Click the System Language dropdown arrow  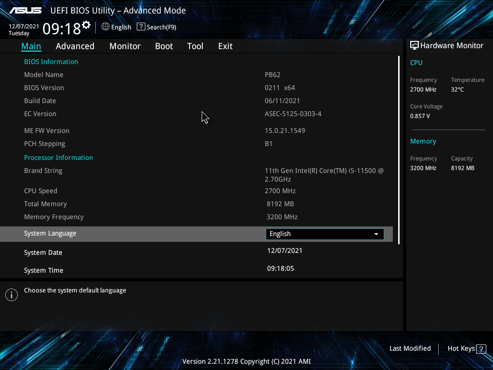(x=376, y=234)
